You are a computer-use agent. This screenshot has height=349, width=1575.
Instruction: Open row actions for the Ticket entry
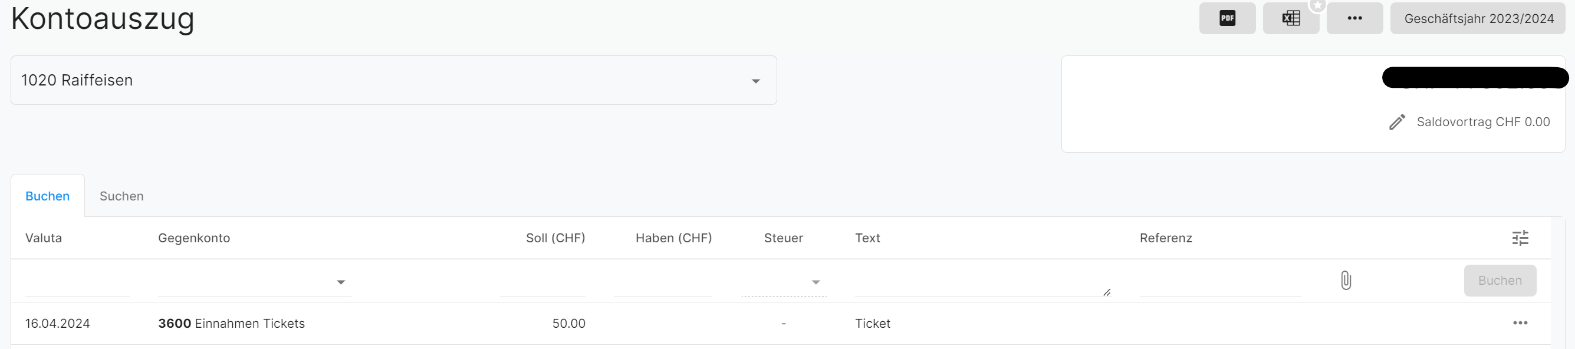[1520, 323]
